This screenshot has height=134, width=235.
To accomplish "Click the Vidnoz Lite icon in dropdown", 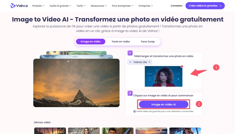I will tap(130, 62).
